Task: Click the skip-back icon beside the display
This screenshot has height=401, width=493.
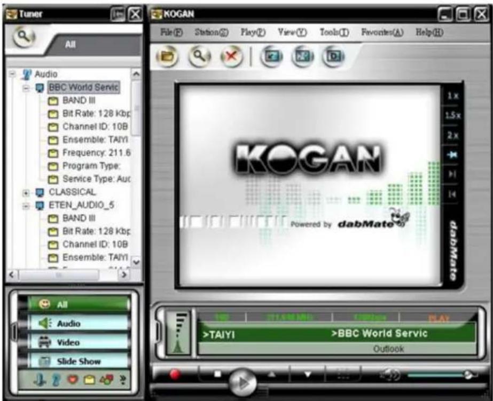Action: pyautogui.click(x=452, y=194)
